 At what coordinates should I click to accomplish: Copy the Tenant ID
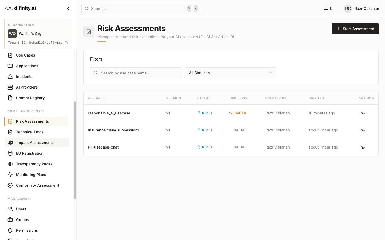(x=66, y=43)
